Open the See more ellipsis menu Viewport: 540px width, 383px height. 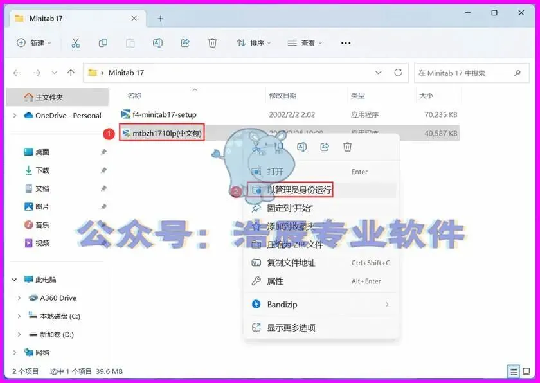[x=346, y=43]
